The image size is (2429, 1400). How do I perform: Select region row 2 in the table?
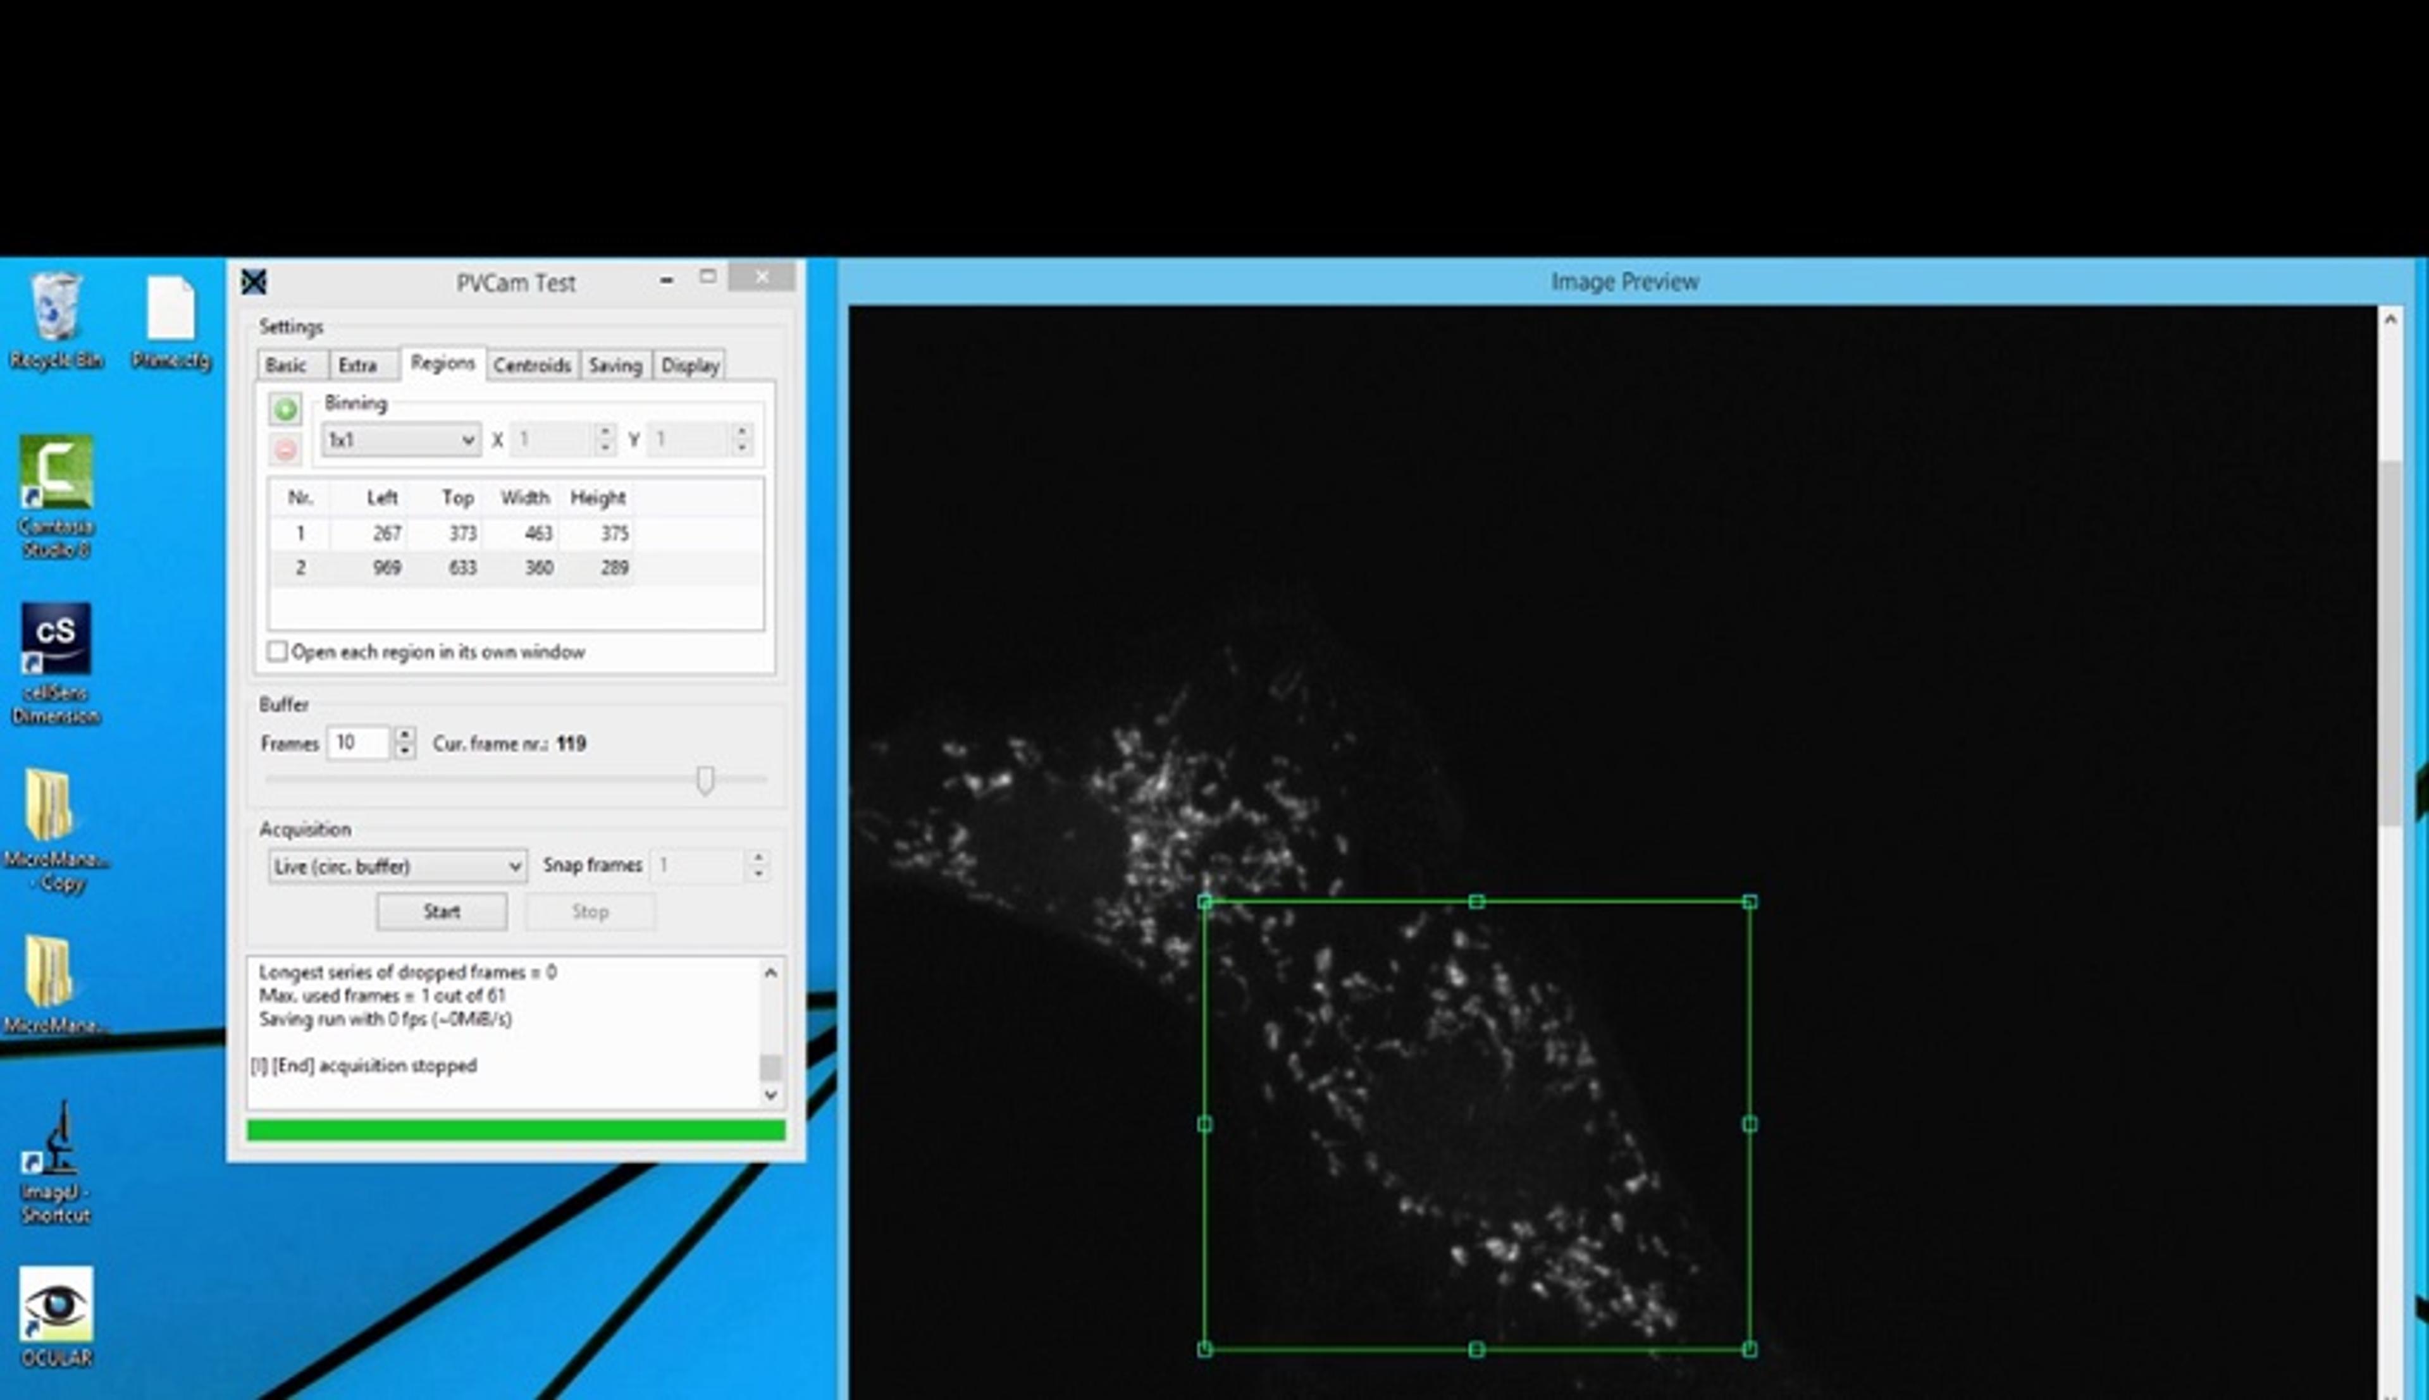[x=452, y=567]
